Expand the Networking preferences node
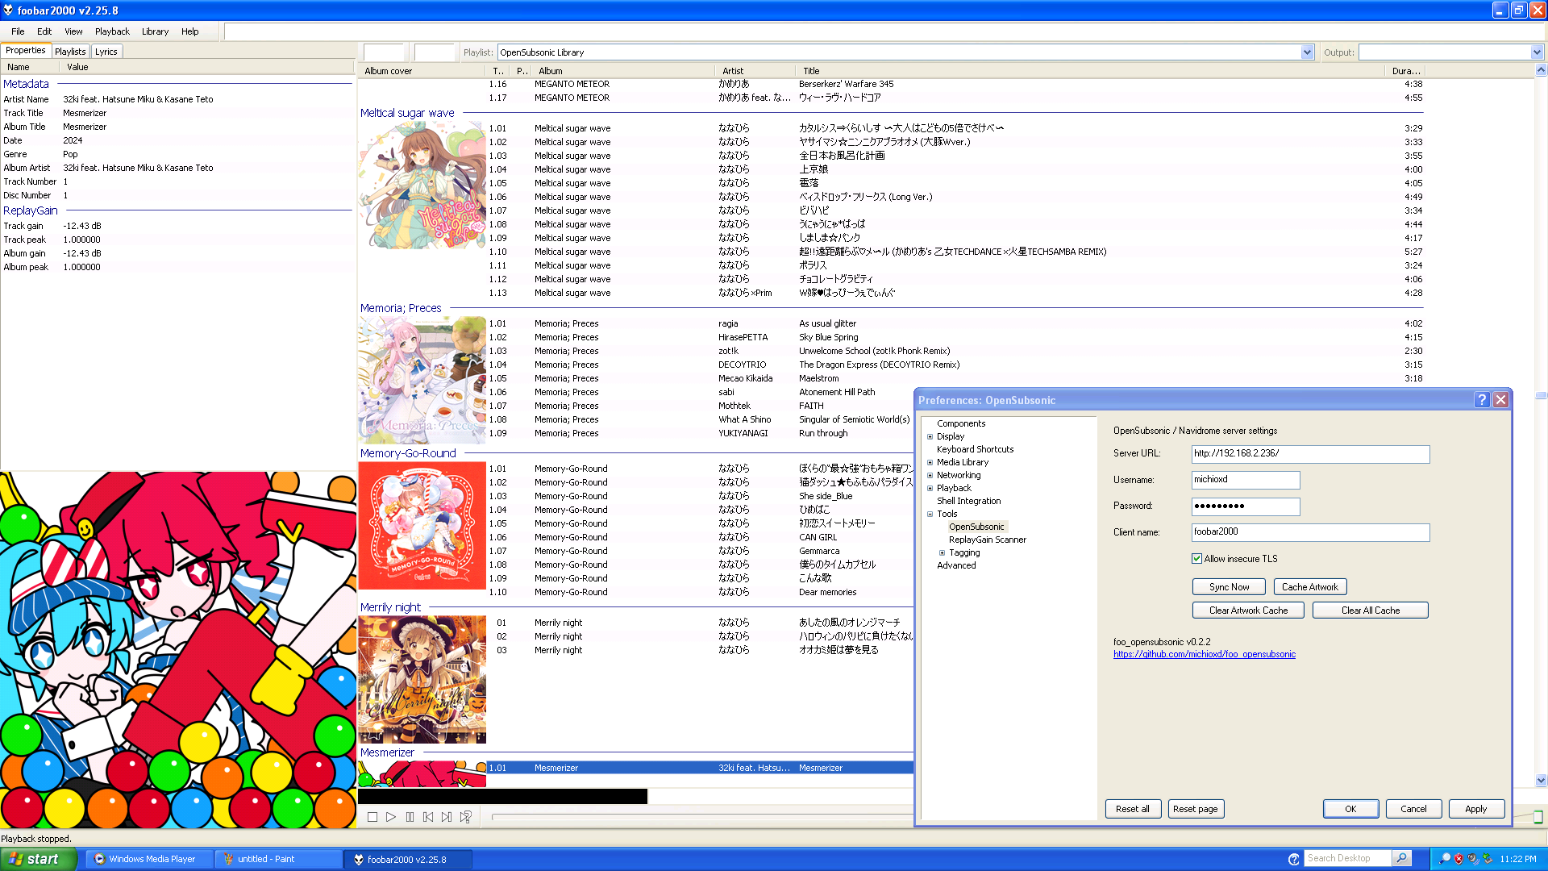This screenshot has width=1548, height=871. [930, 476]
